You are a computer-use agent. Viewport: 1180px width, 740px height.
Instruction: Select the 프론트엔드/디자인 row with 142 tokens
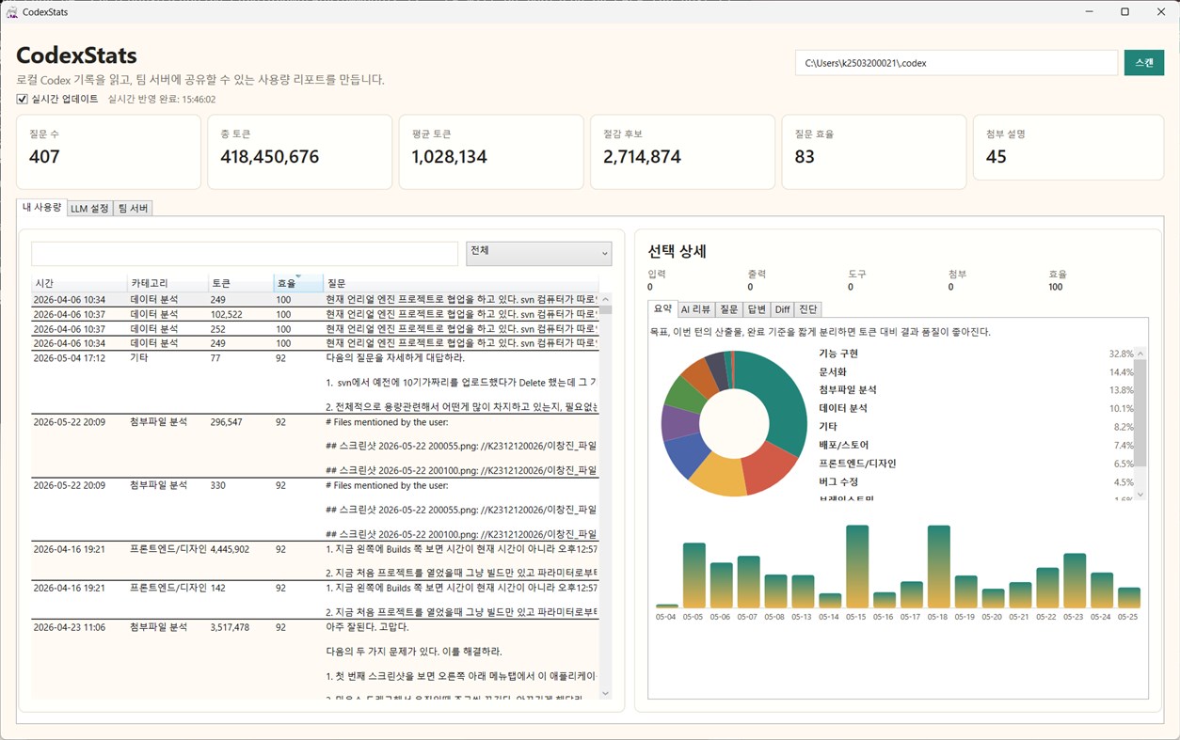coord(315,599)
